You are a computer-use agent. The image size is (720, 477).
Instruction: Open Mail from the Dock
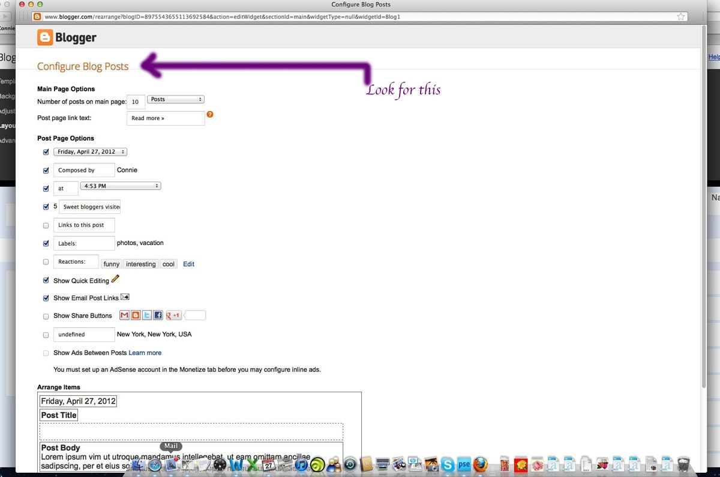tap(172, 464)
